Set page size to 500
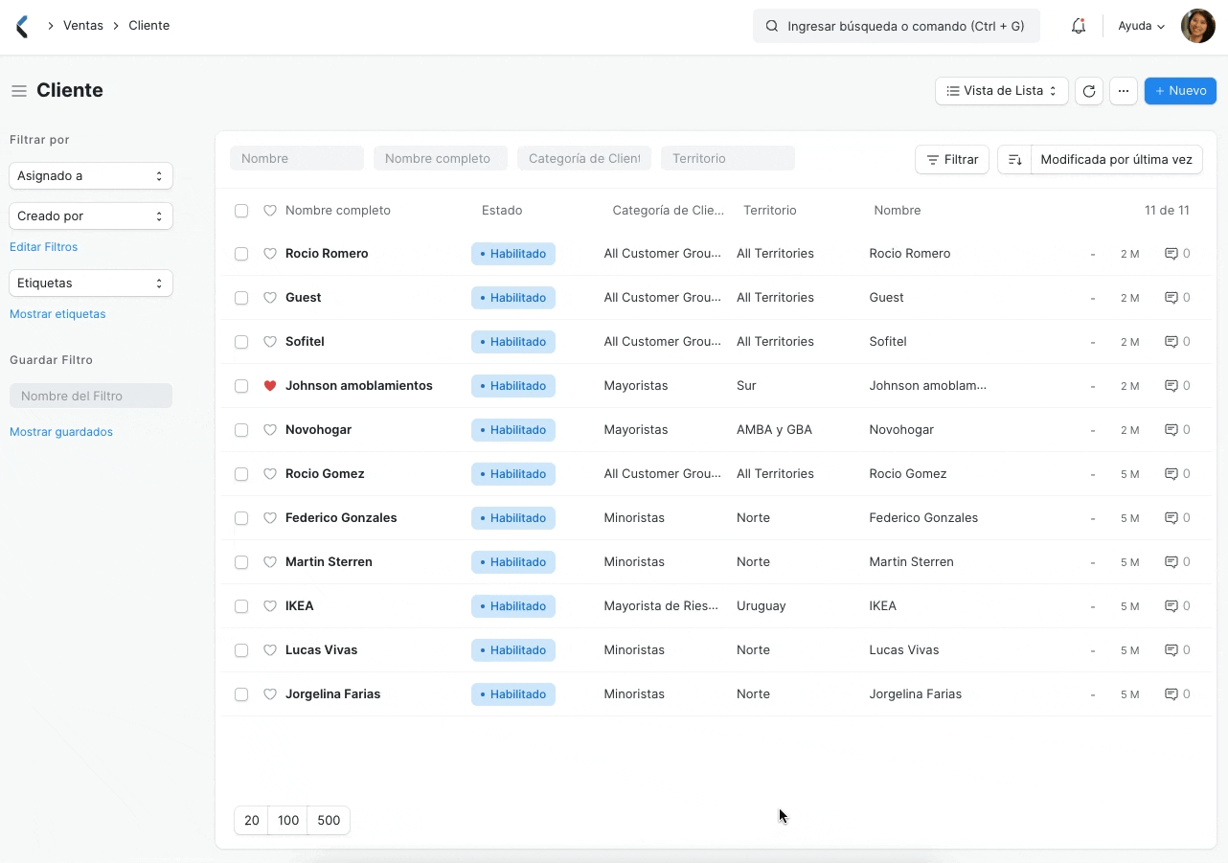Viewport: 1228px width, 863px height. 329,821
